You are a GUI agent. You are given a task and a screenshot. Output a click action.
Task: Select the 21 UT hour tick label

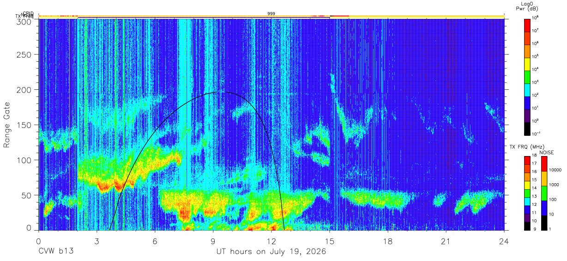pyautogui.click(x=446, y=241)
